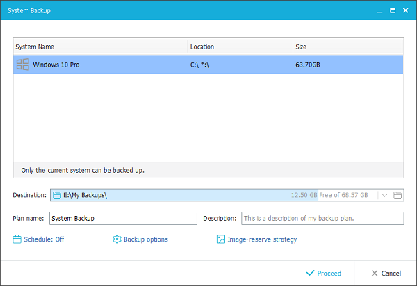Sort by System Name column header
417x286 pixels.
(x=100, y=47)
